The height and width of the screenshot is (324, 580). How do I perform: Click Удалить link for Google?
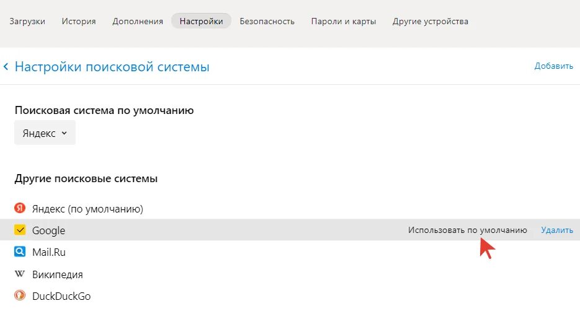click(557, 230)
